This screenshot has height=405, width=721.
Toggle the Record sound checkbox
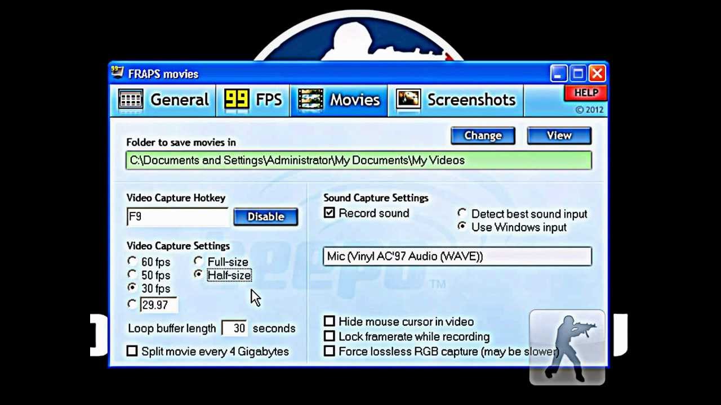330,213
